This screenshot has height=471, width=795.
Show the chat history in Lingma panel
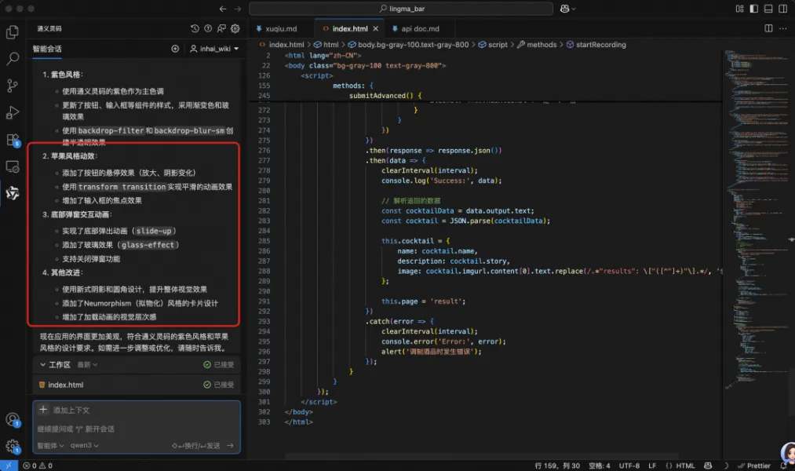point(195,29)
